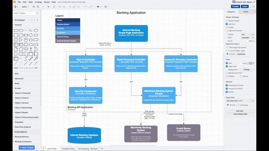Click the Publish button

(x=235, y=7)
